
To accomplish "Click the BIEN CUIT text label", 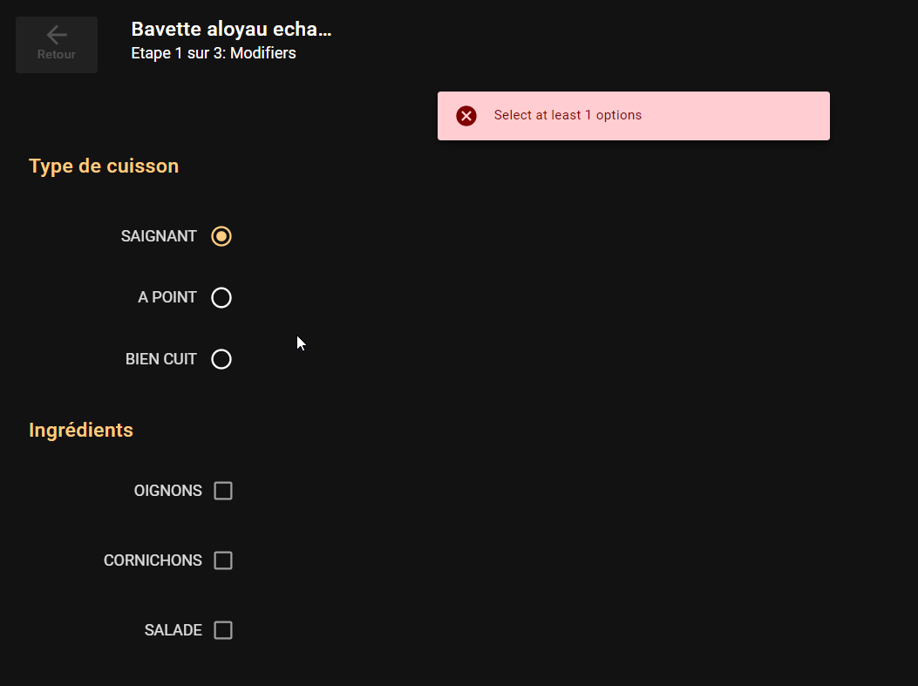I will click(161, 359).
